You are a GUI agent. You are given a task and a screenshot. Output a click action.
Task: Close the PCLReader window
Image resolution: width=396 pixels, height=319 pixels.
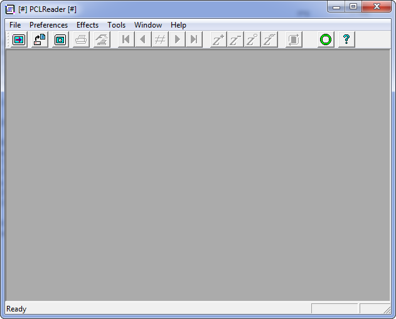(377, 6)
